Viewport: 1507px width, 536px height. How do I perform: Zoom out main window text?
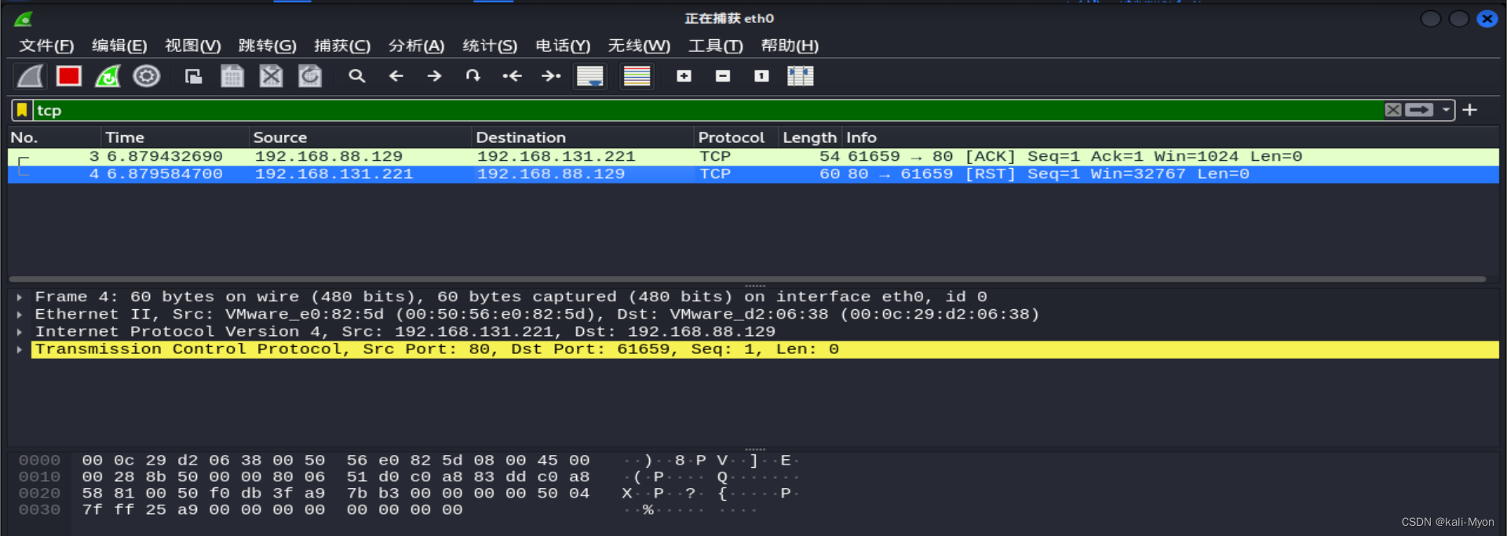tap(723, 76)
